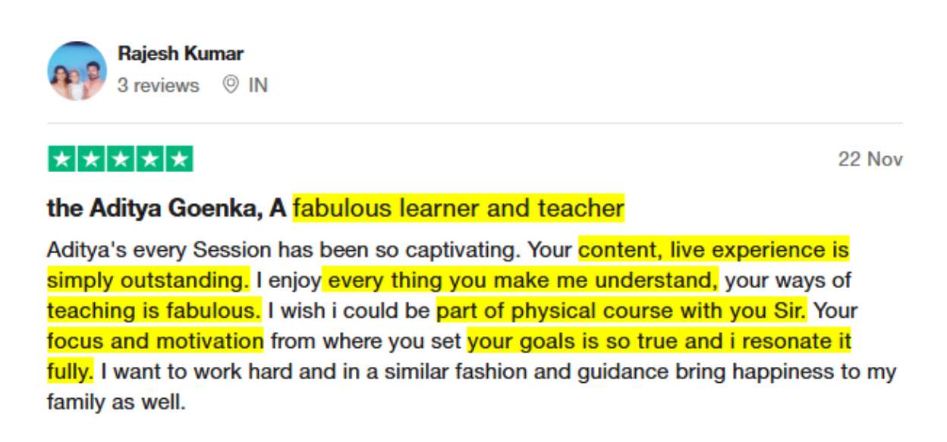947x442 pixels.
Task: Click "the Aditya Goenka, A" in review title
Action: point(166,208)
